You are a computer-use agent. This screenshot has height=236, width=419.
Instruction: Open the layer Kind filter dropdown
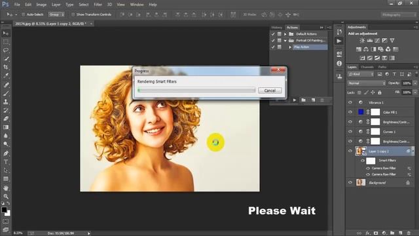point(361,74)
